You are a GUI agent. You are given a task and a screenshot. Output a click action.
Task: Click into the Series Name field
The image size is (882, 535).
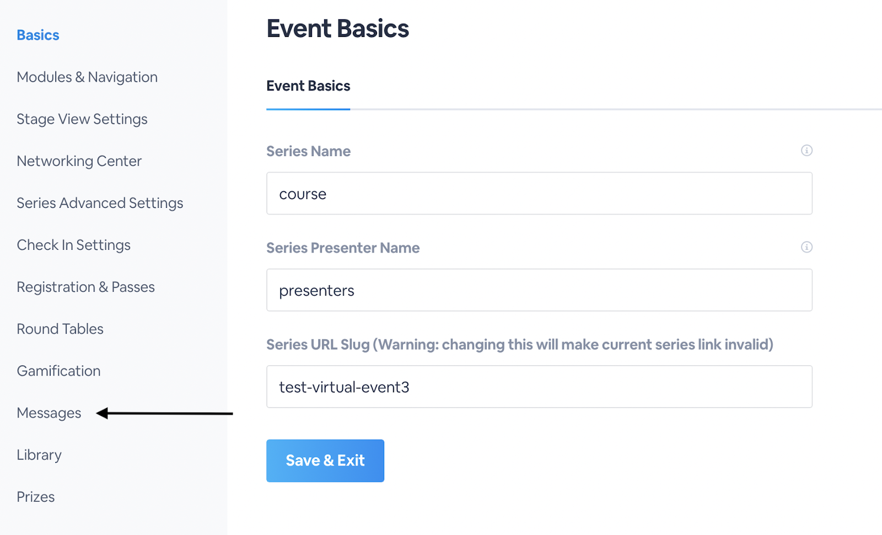tap(539, 194)
